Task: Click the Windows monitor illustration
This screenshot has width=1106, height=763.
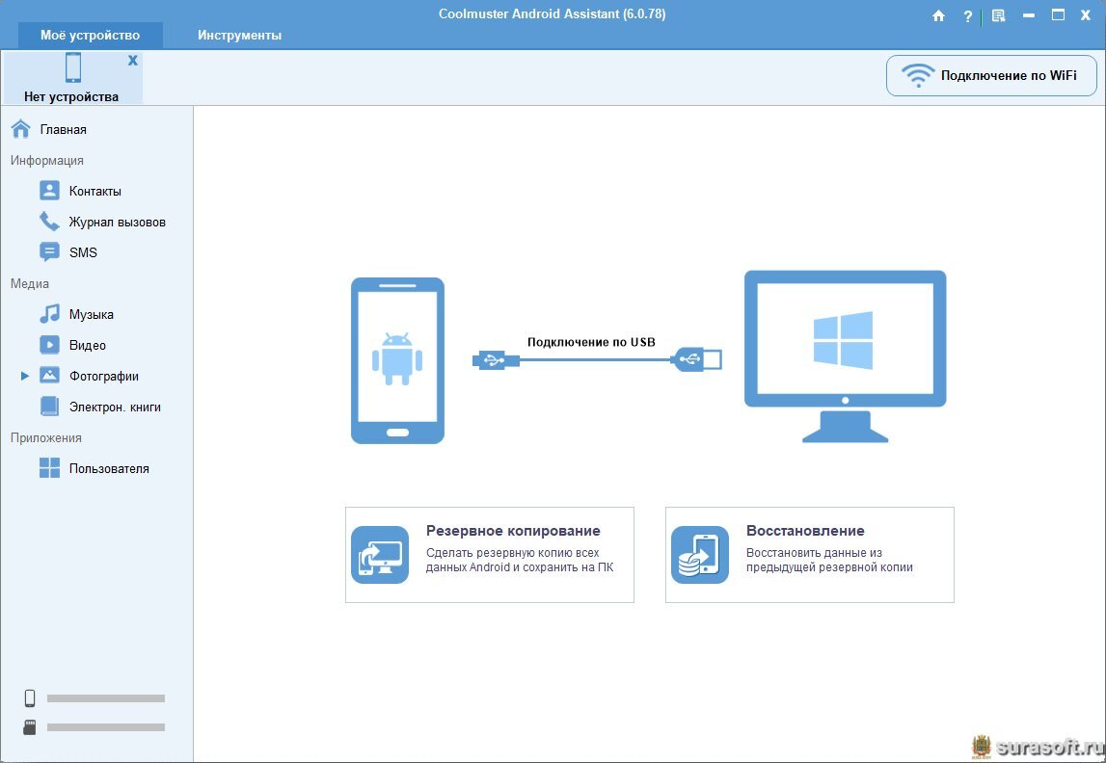Action: (845, 356)
